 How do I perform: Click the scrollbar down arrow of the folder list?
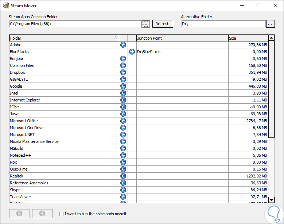(271, 200)
